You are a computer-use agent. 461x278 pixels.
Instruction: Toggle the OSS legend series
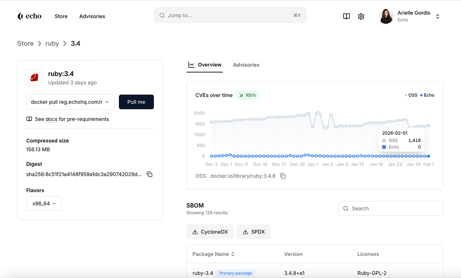pos(411,95)
